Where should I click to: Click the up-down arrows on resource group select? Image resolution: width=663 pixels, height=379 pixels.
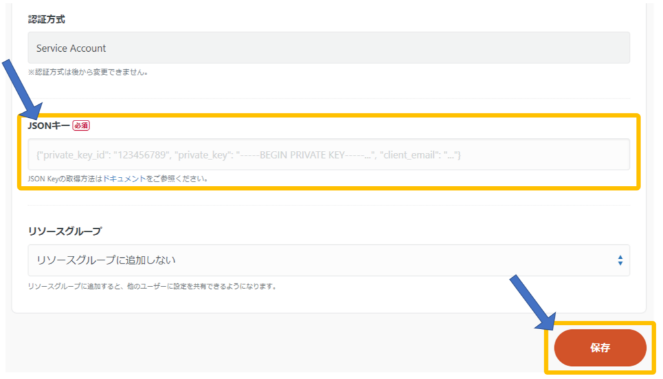click(x=620, y=260)
